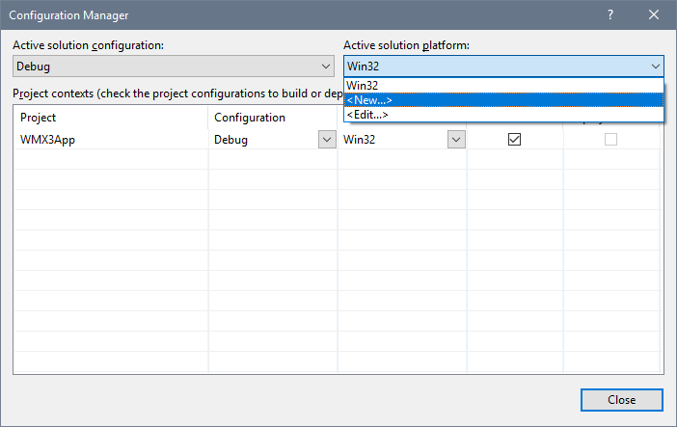This screenshot has width=677, height=427.
Task: Click the Debug value in WMX3App's row
Action: point(231,140)
